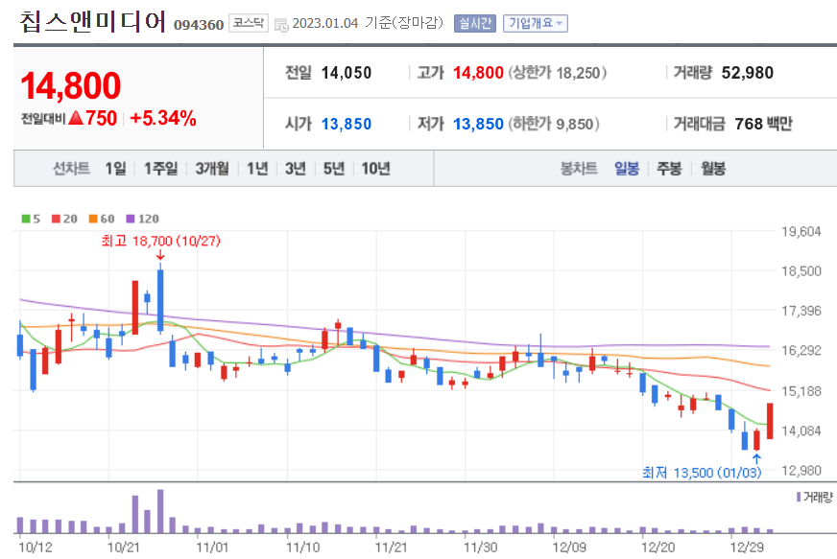This screenshot has height=559, width=837.
Task: Click the 거래량 volume legend label
Action: pos(815,497)
